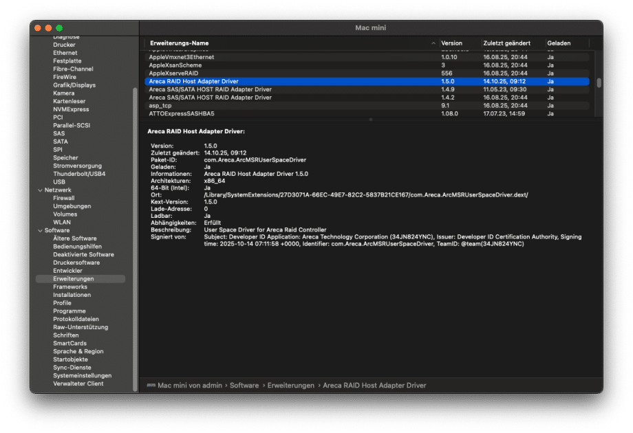Screen dimensions: 633x433
Task: Select Startobjekte in the sidebar
Action: [70, 359]
